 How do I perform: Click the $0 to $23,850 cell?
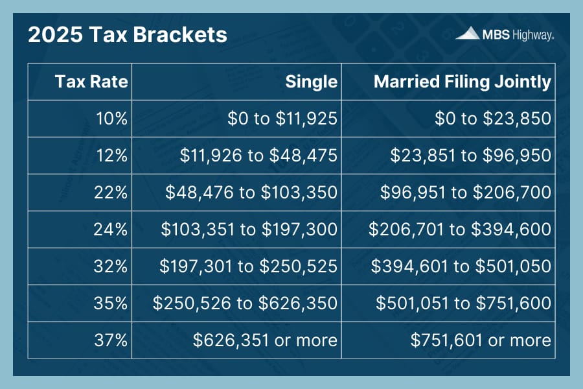point(448,119)
